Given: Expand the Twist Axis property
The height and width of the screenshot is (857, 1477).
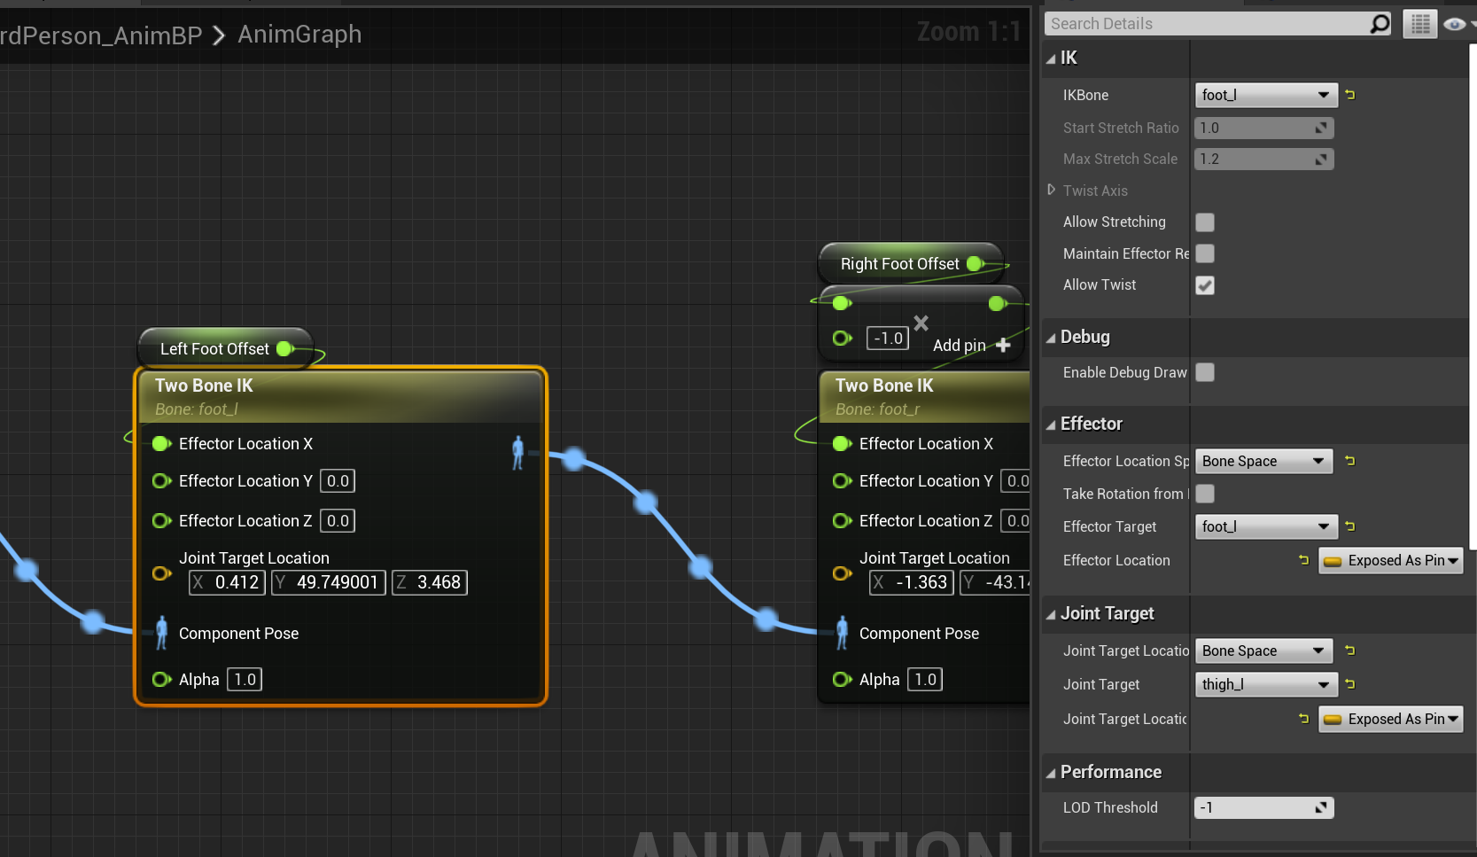Looking at the screenshot, I should coord(1051,190).
